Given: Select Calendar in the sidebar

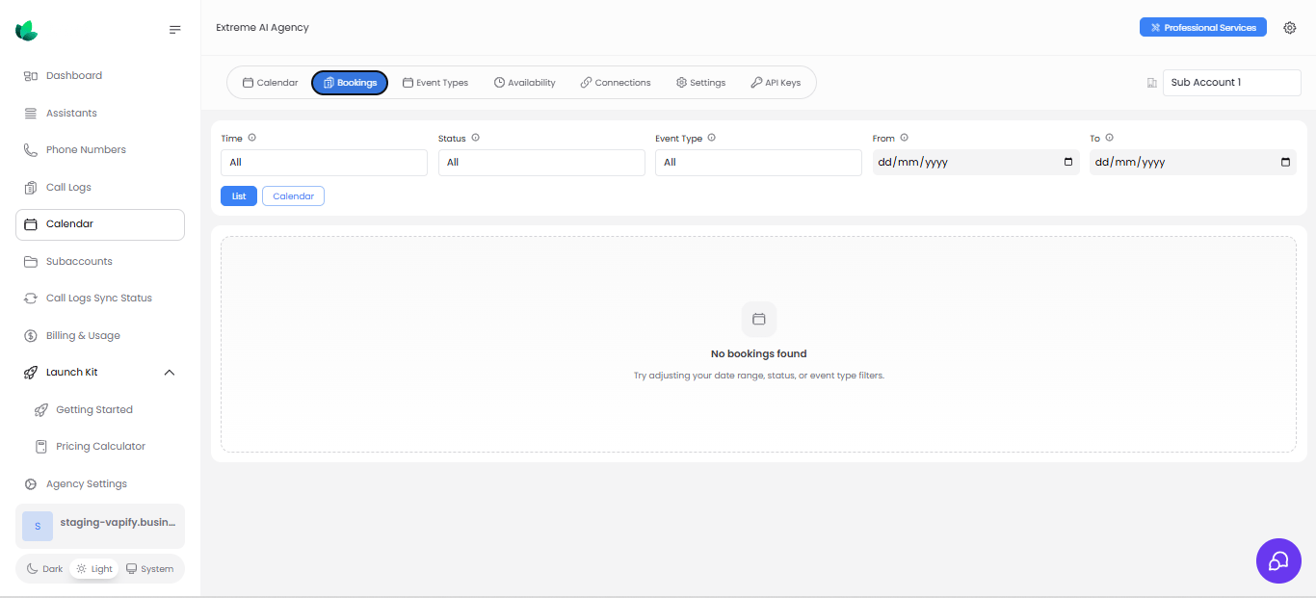Looking at the screenshot, I should click(100, 224).
